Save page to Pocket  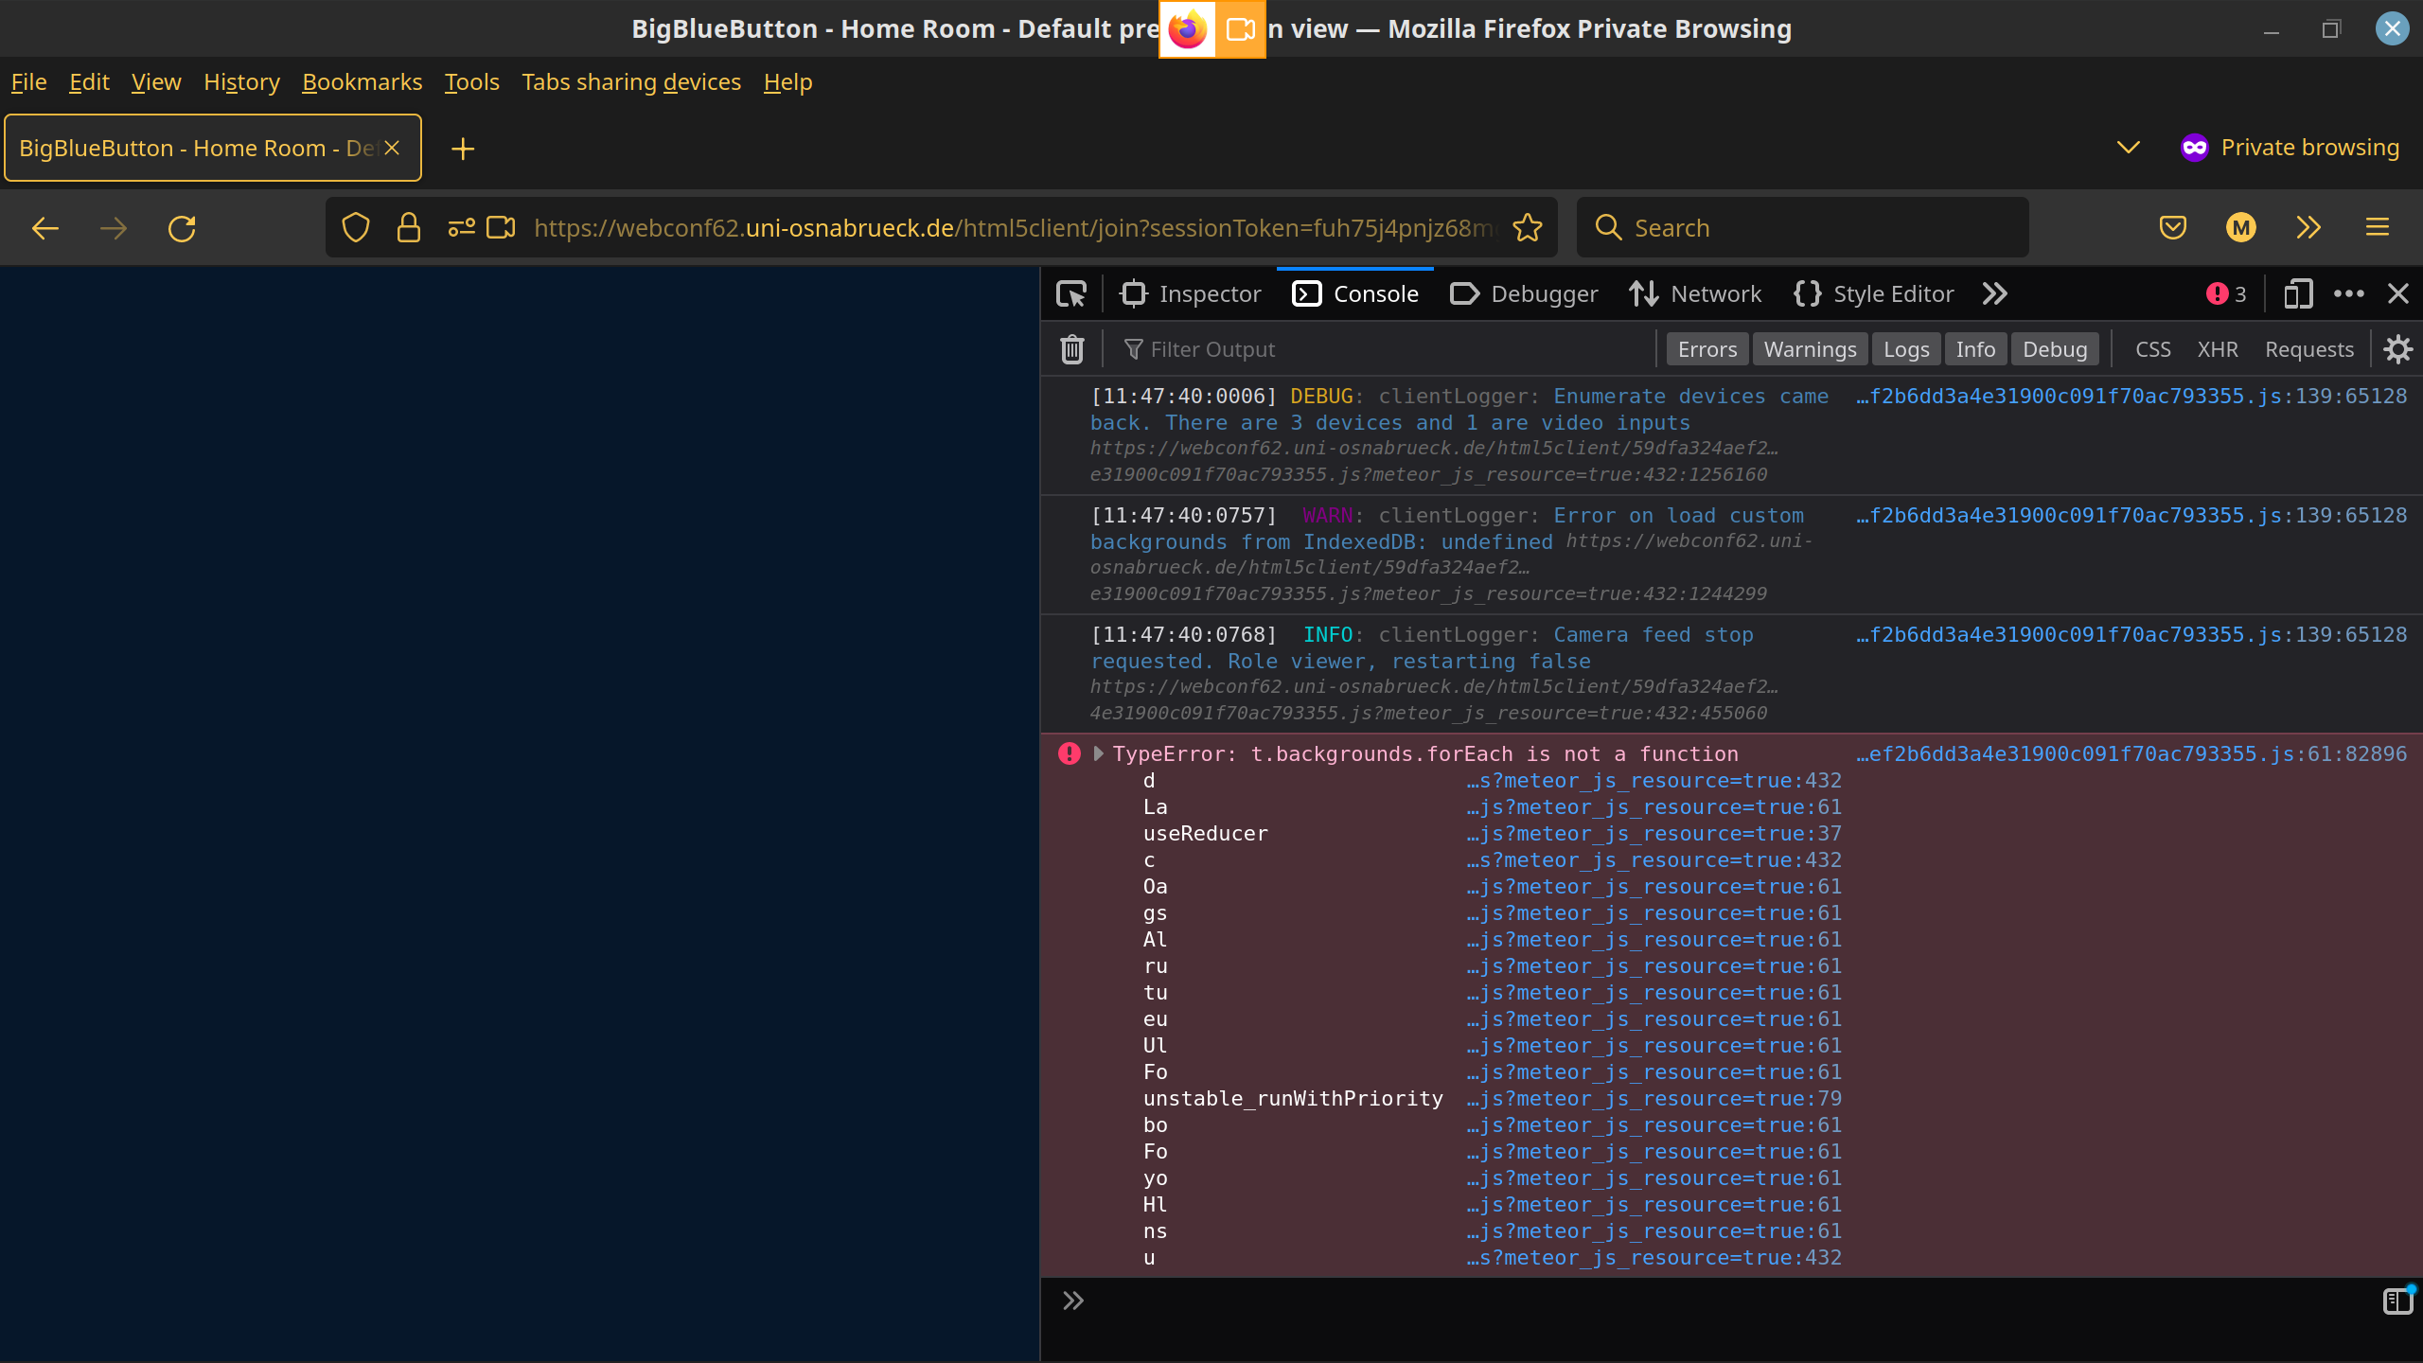coord(2171,227)
